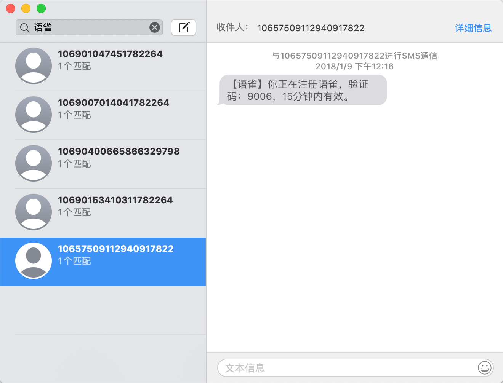Clear the search field with the X icon
Viewport: 503px width, 383px height.
coord(154,27)
